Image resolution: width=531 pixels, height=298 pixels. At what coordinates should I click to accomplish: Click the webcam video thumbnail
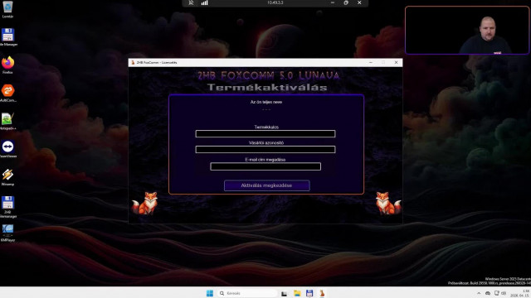coord(467,30)
